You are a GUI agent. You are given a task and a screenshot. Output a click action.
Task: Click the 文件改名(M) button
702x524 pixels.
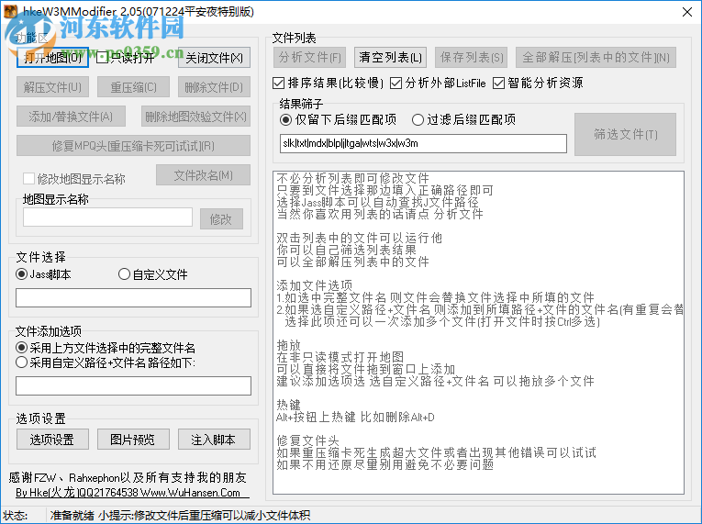pyautogui.click(x=203, y=175)
